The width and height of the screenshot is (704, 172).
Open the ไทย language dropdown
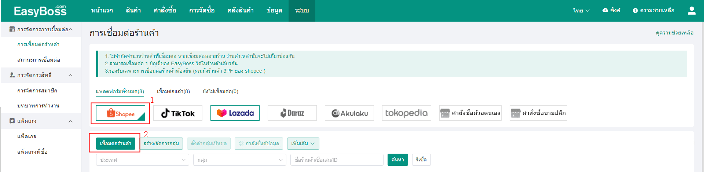coord(581,11)
